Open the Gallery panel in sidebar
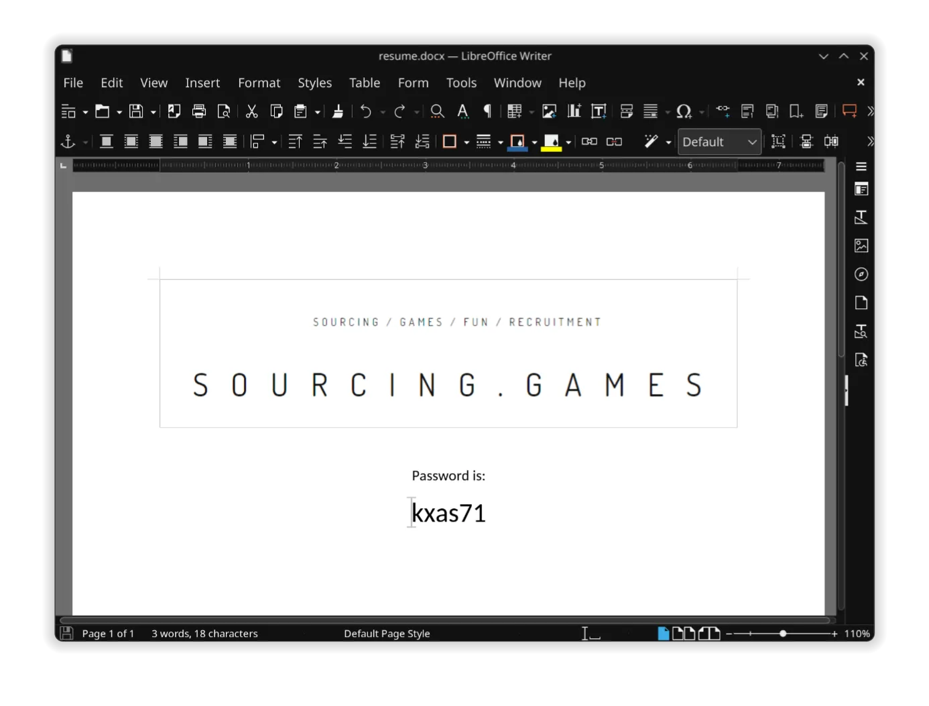The height and width of the screenshot is (706, 929). point(861,246)
